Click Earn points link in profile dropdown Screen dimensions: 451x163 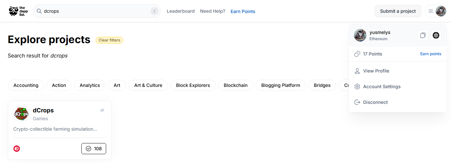coord(431,54)
